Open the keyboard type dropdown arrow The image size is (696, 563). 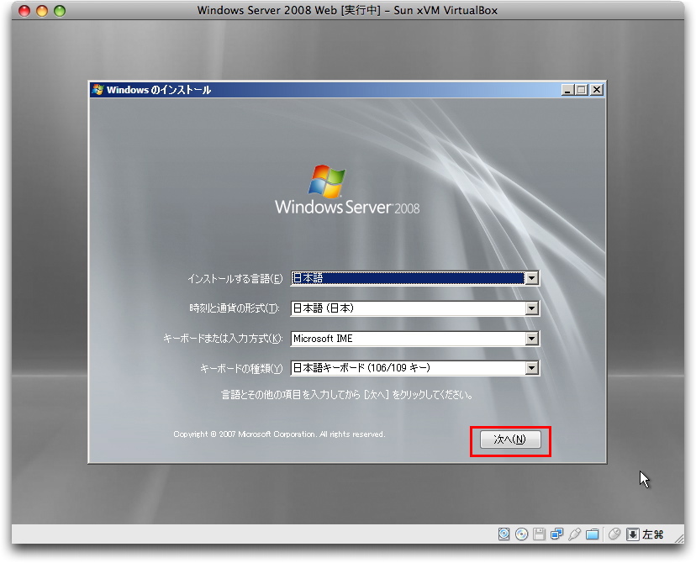click(530, 368)
